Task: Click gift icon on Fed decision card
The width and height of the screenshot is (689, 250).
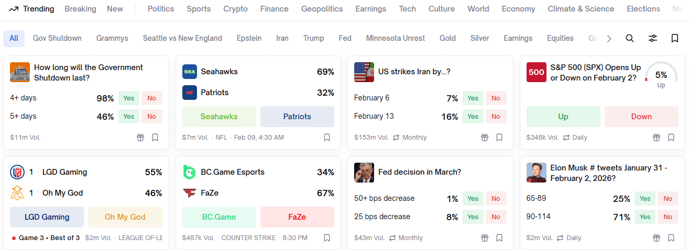Action: (485, 238)
